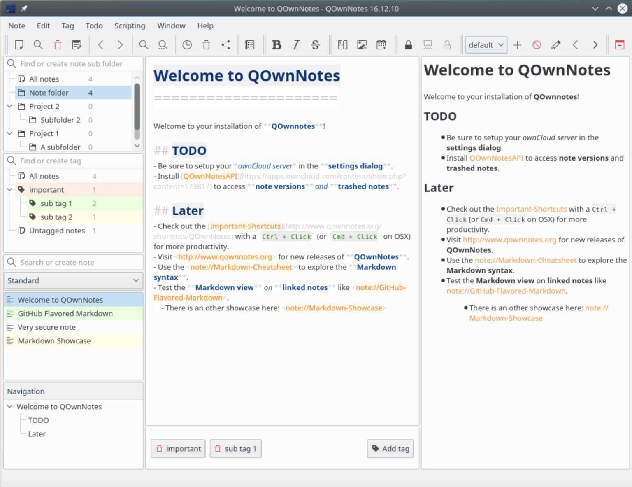
Task: Open the Todo menu
Action: tap(94, 26)
